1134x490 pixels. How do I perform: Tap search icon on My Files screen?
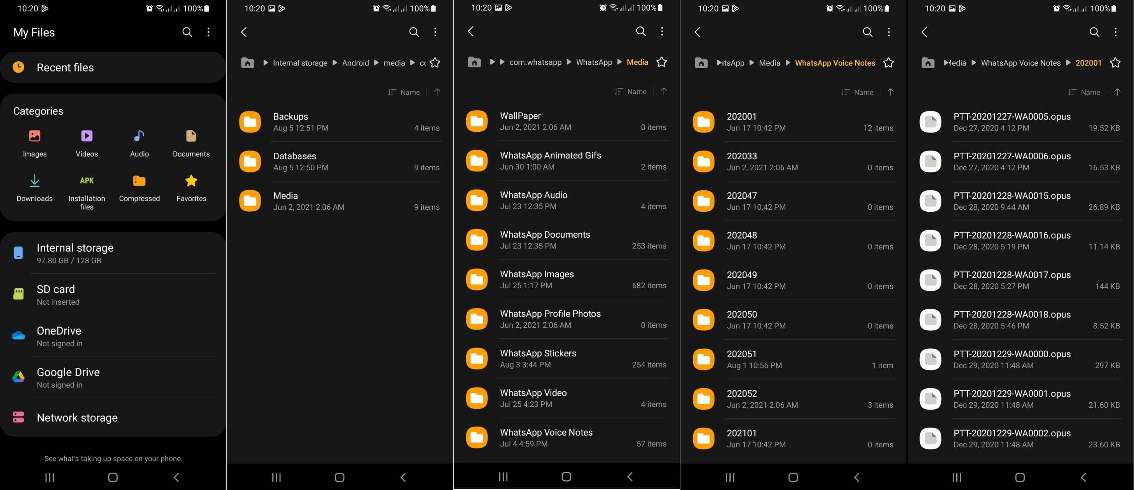coord(187,32)
